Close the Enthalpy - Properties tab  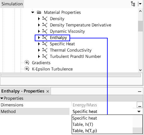point(48,92)
